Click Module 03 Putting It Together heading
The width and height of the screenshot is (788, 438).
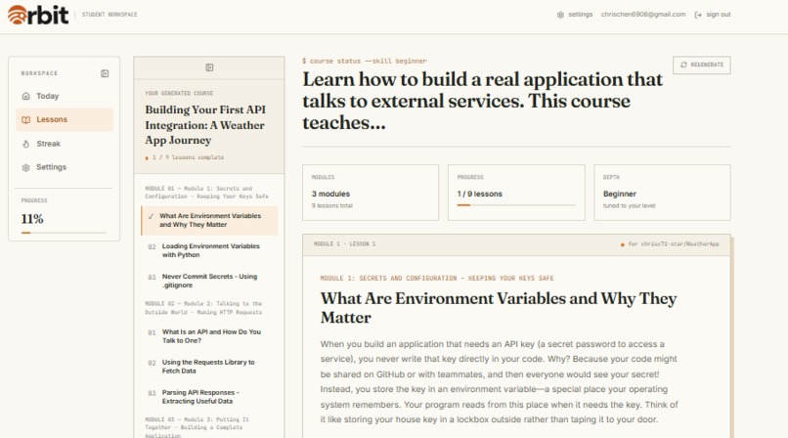coord(197,427)
